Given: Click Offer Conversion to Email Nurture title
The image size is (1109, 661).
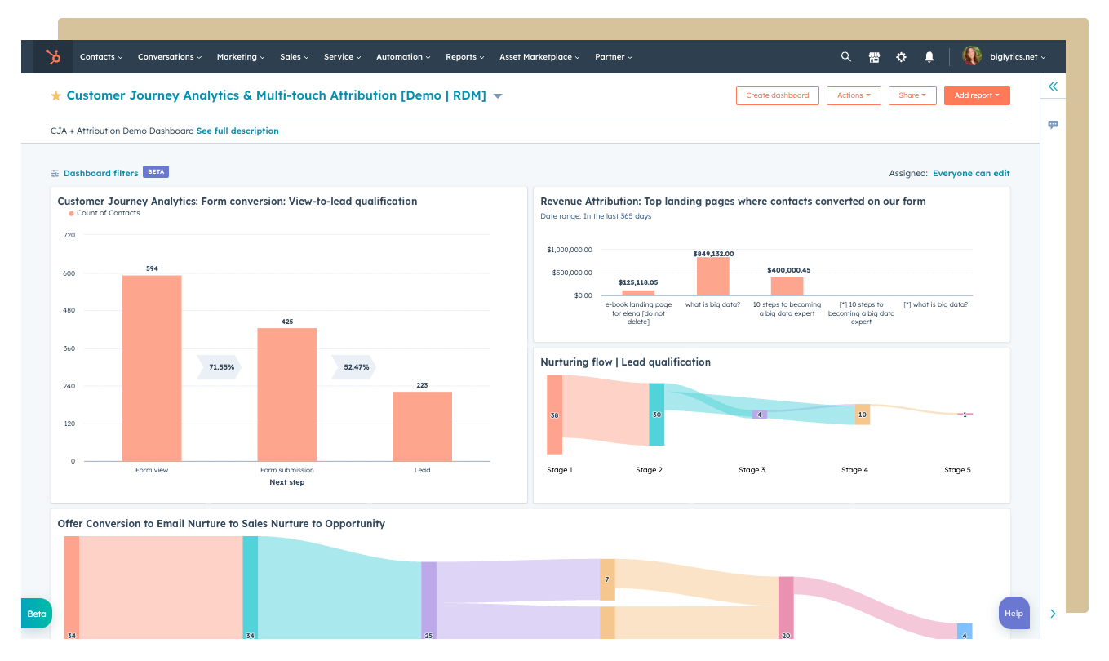Looking at the screenshot, I should [221, 524].
